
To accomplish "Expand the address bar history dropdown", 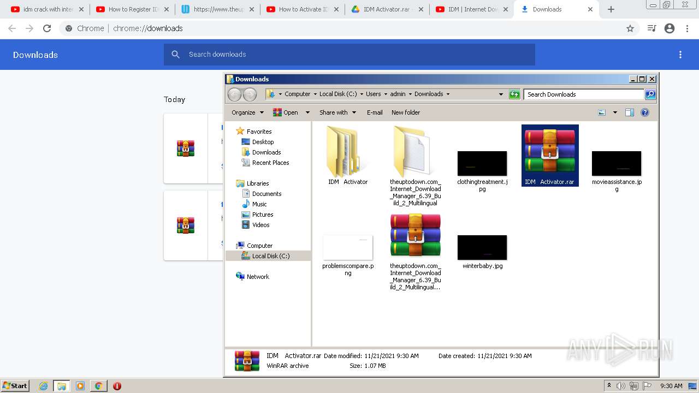I will 501,94.
